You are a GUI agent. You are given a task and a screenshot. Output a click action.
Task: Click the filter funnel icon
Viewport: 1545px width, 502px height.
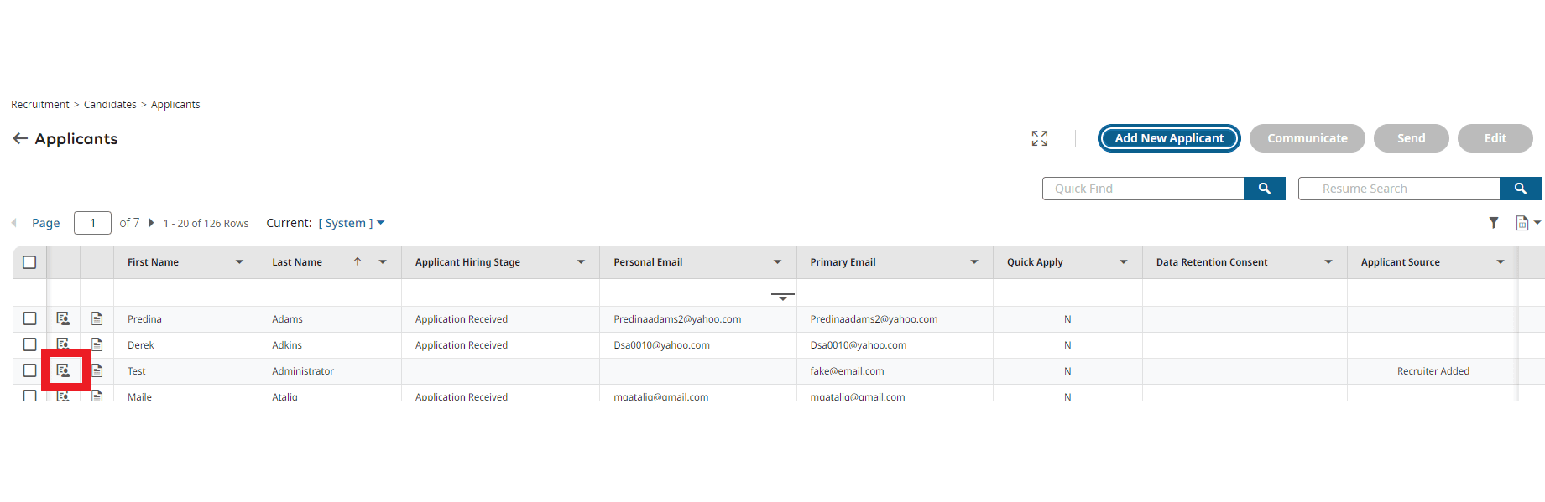(x=1494, y=223)
